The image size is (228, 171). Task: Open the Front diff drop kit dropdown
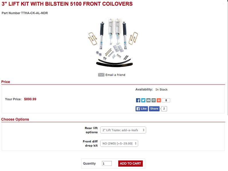(119, 144)
